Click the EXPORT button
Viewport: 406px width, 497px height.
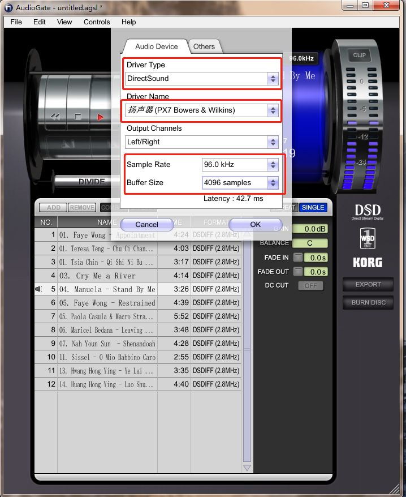[x=368, y=284]
